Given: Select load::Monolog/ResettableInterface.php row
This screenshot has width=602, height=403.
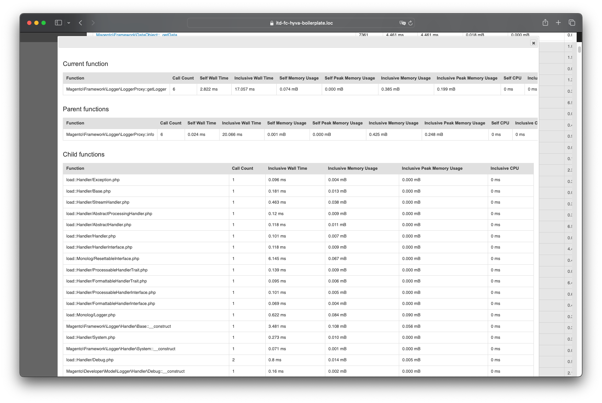Looking at the screenshot, I should pyautogui.click(x=298, y=259).
